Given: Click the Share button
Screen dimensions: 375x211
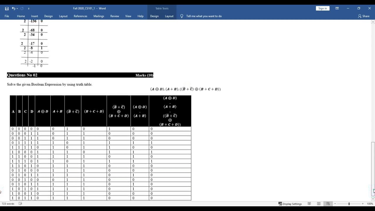Looking at the screenshot, I should pyautogui.click(x=364, y=16).
